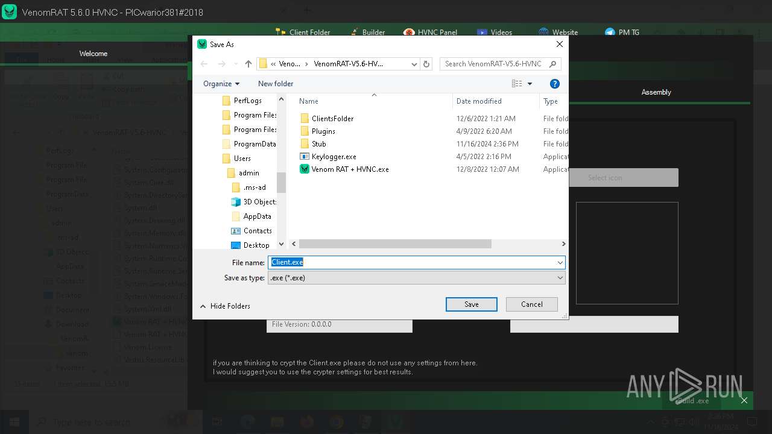
Task: Click the Venom RAT + HVNC.exe file icon
Action: [x=305, y=169]
